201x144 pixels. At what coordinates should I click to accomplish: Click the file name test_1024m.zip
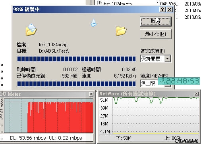(x=53, y=45)
